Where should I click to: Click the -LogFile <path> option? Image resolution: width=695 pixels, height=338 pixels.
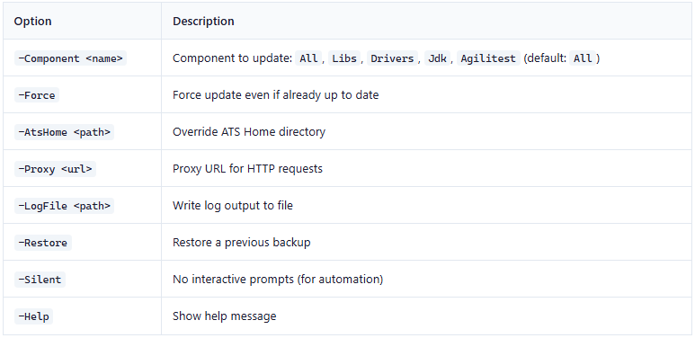pyautogui.click(x=64, y=206)
